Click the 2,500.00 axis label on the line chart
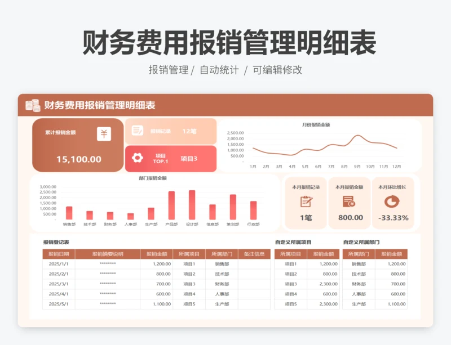 (x=235, y=133)
